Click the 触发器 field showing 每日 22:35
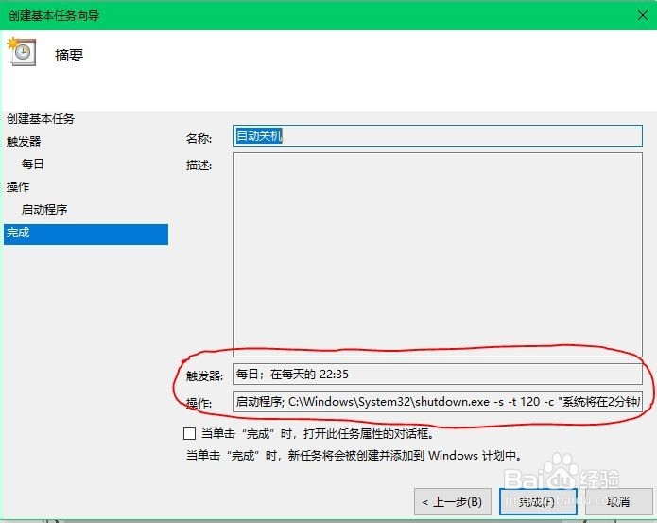The width and height of the screenshot is (657, 523). pyautogui.click(x=438, y=374)
